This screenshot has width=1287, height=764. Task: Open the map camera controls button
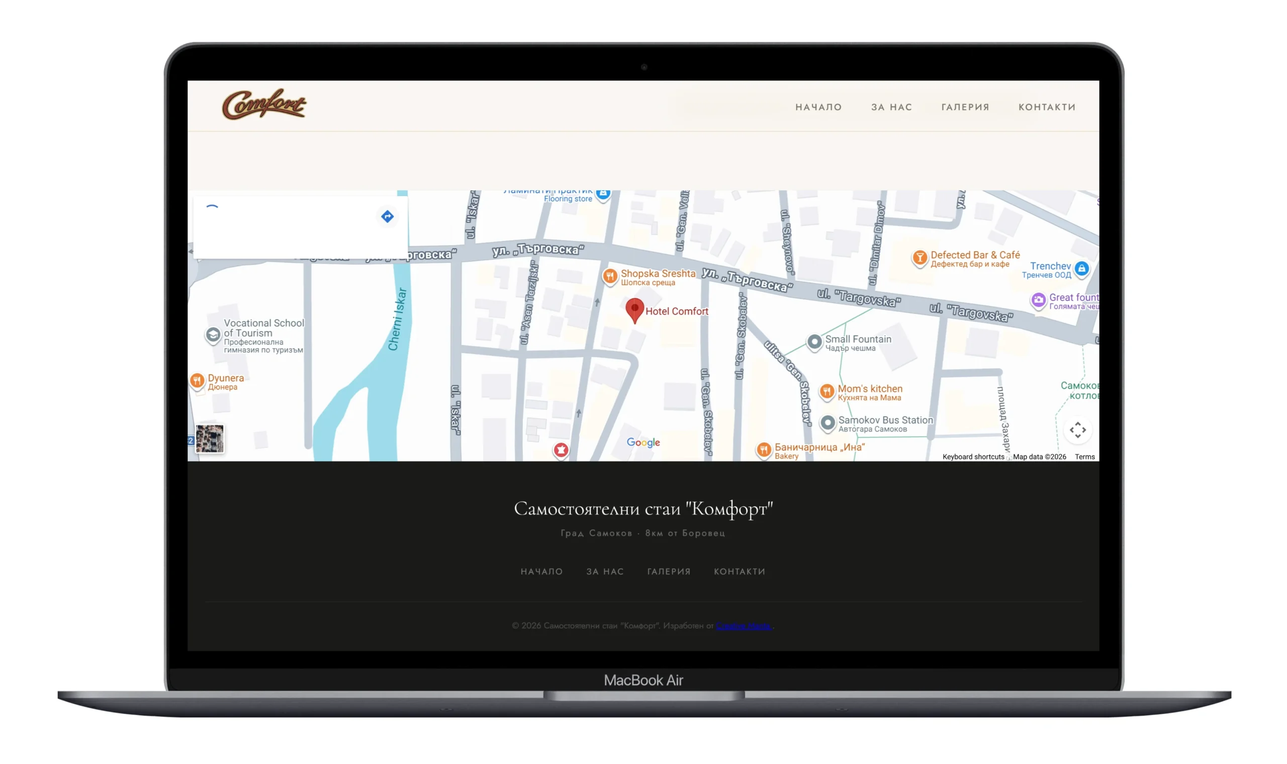coord(1077,430)
